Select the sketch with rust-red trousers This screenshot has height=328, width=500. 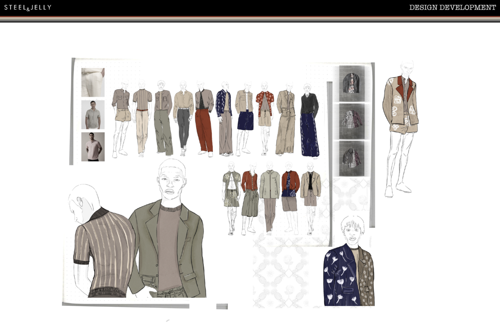click(204, 120)
